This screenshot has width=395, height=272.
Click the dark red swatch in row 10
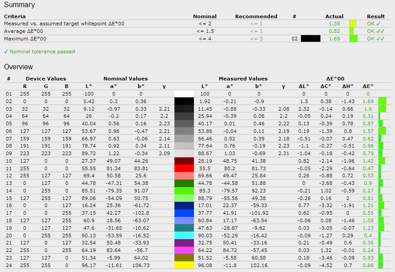click(x=184, y=161)
